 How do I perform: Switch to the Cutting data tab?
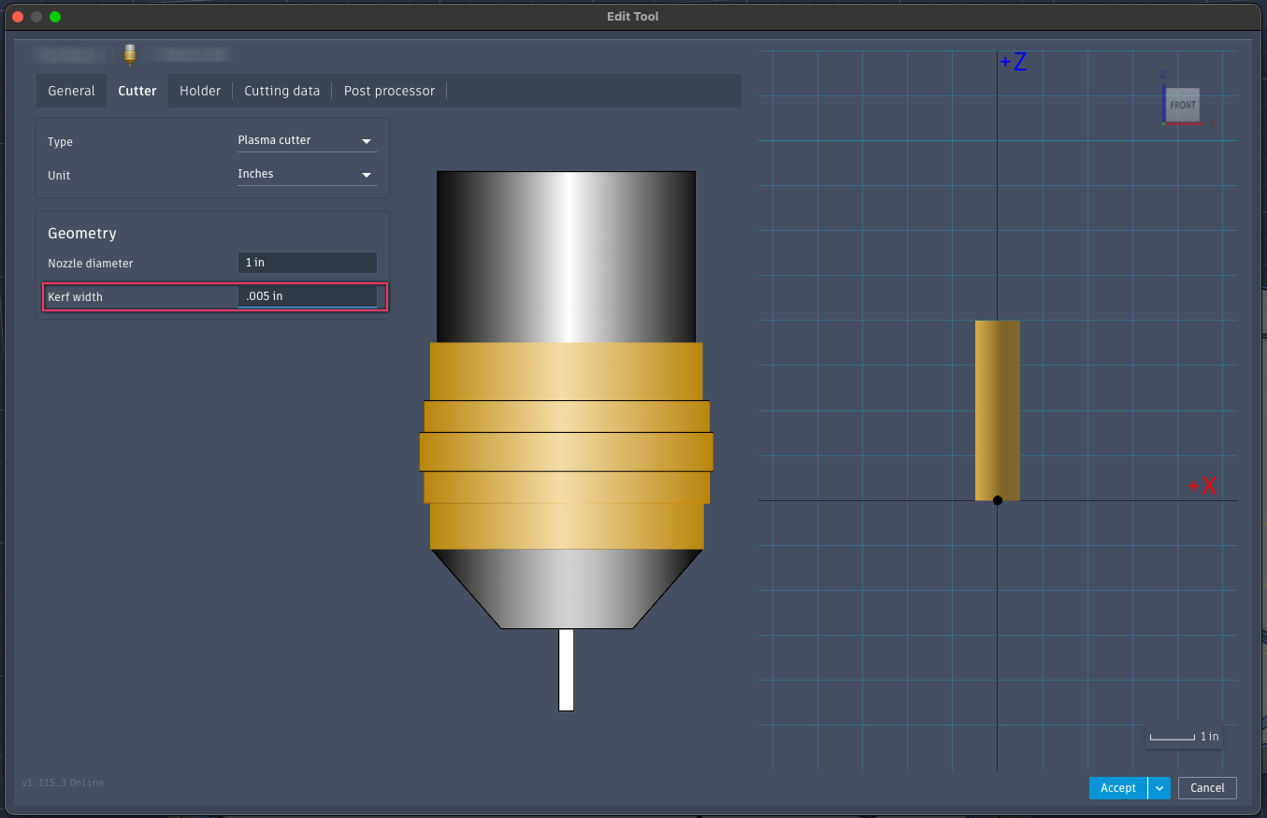point(281,91)
